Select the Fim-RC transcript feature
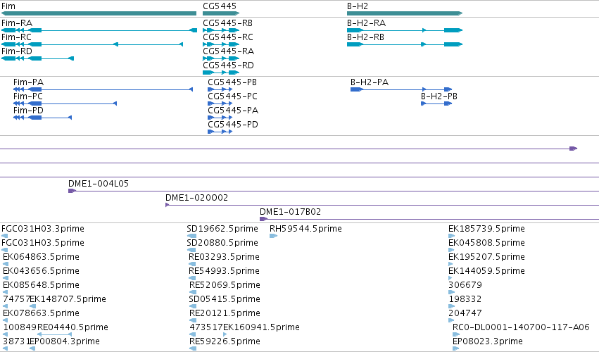 (92, 44)
